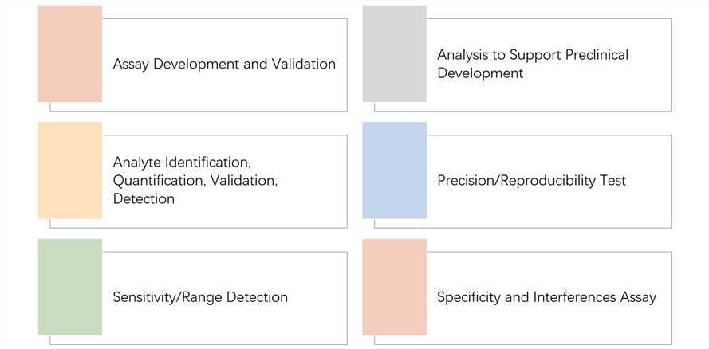709x349 pixels.
Task: Select the Precision/Reproducibility Test label
Action: pos(531,181)
